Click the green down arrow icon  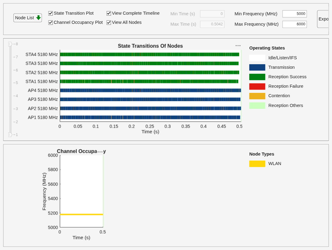[38, 18]
